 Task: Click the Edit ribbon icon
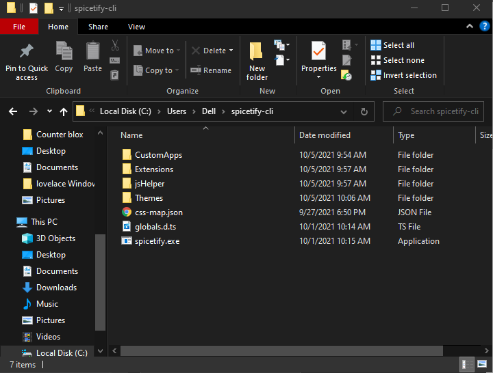pyautogui.click(x=346, y=60)
